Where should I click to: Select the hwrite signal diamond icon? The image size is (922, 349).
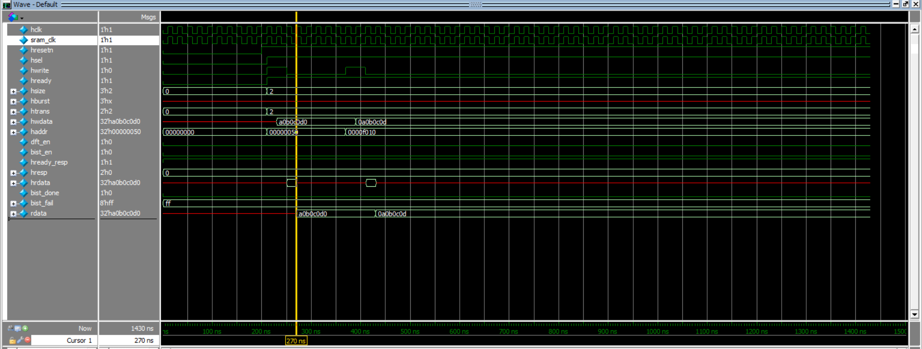point(24,71)
